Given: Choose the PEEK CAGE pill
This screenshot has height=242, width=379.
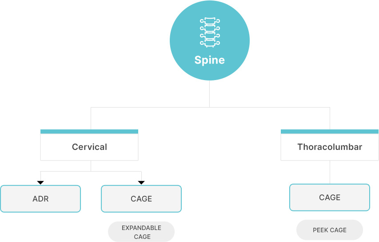Looking at the screenshot, I should tap(330, 230).
